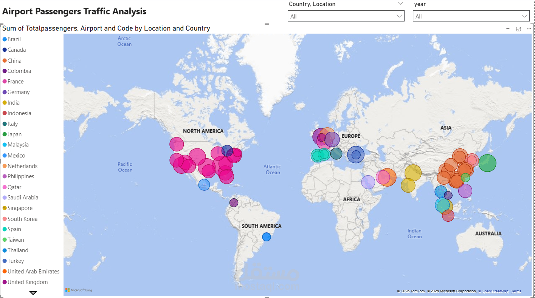Click the OpenStreetMap attribution link
Screen dimensions: 535x298
pyautogui.click(x=494, y=291)
